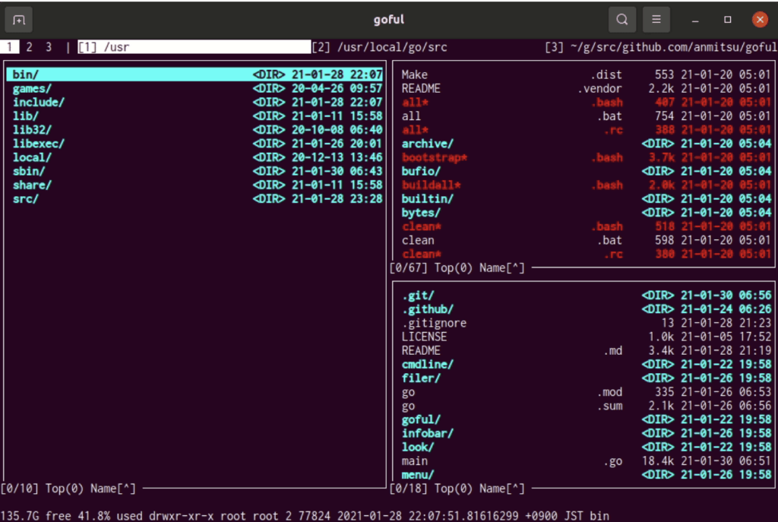
Task: Click the clean .bat file entry
Action: point(586,241)
